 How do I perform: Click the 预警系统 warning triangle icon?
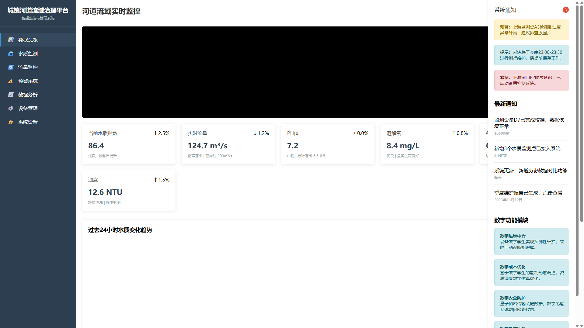(11, 81)
